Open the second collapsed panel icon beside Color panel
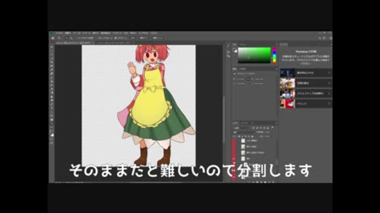The height and width of the screenshot is (213, 380). click(228, 51)
